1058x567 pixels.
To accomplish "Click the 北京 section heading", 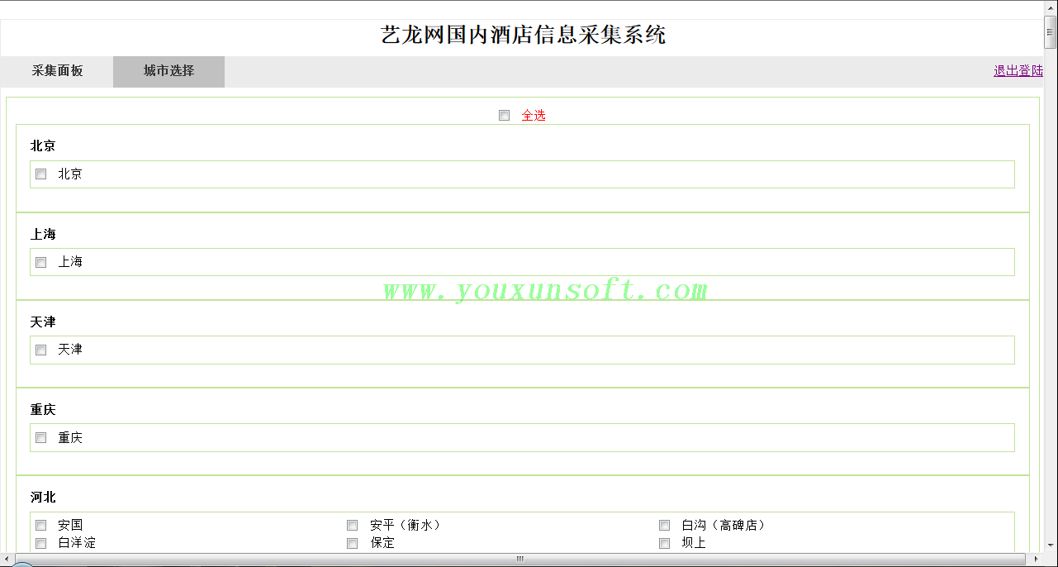I will (43, 145).
